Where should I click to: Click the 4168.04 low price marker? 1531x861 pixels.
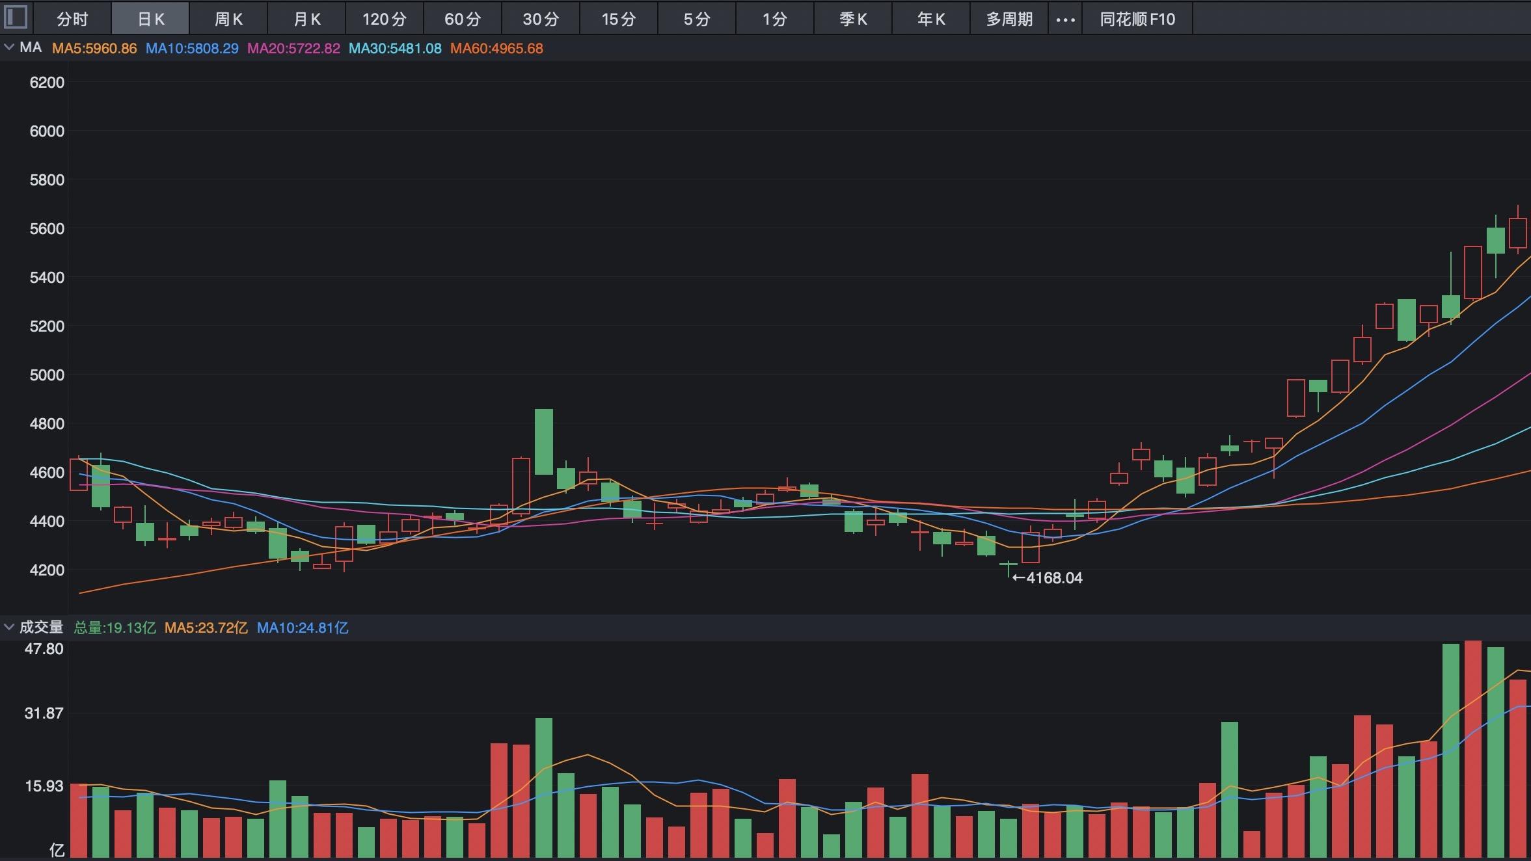click(1048, 577)
